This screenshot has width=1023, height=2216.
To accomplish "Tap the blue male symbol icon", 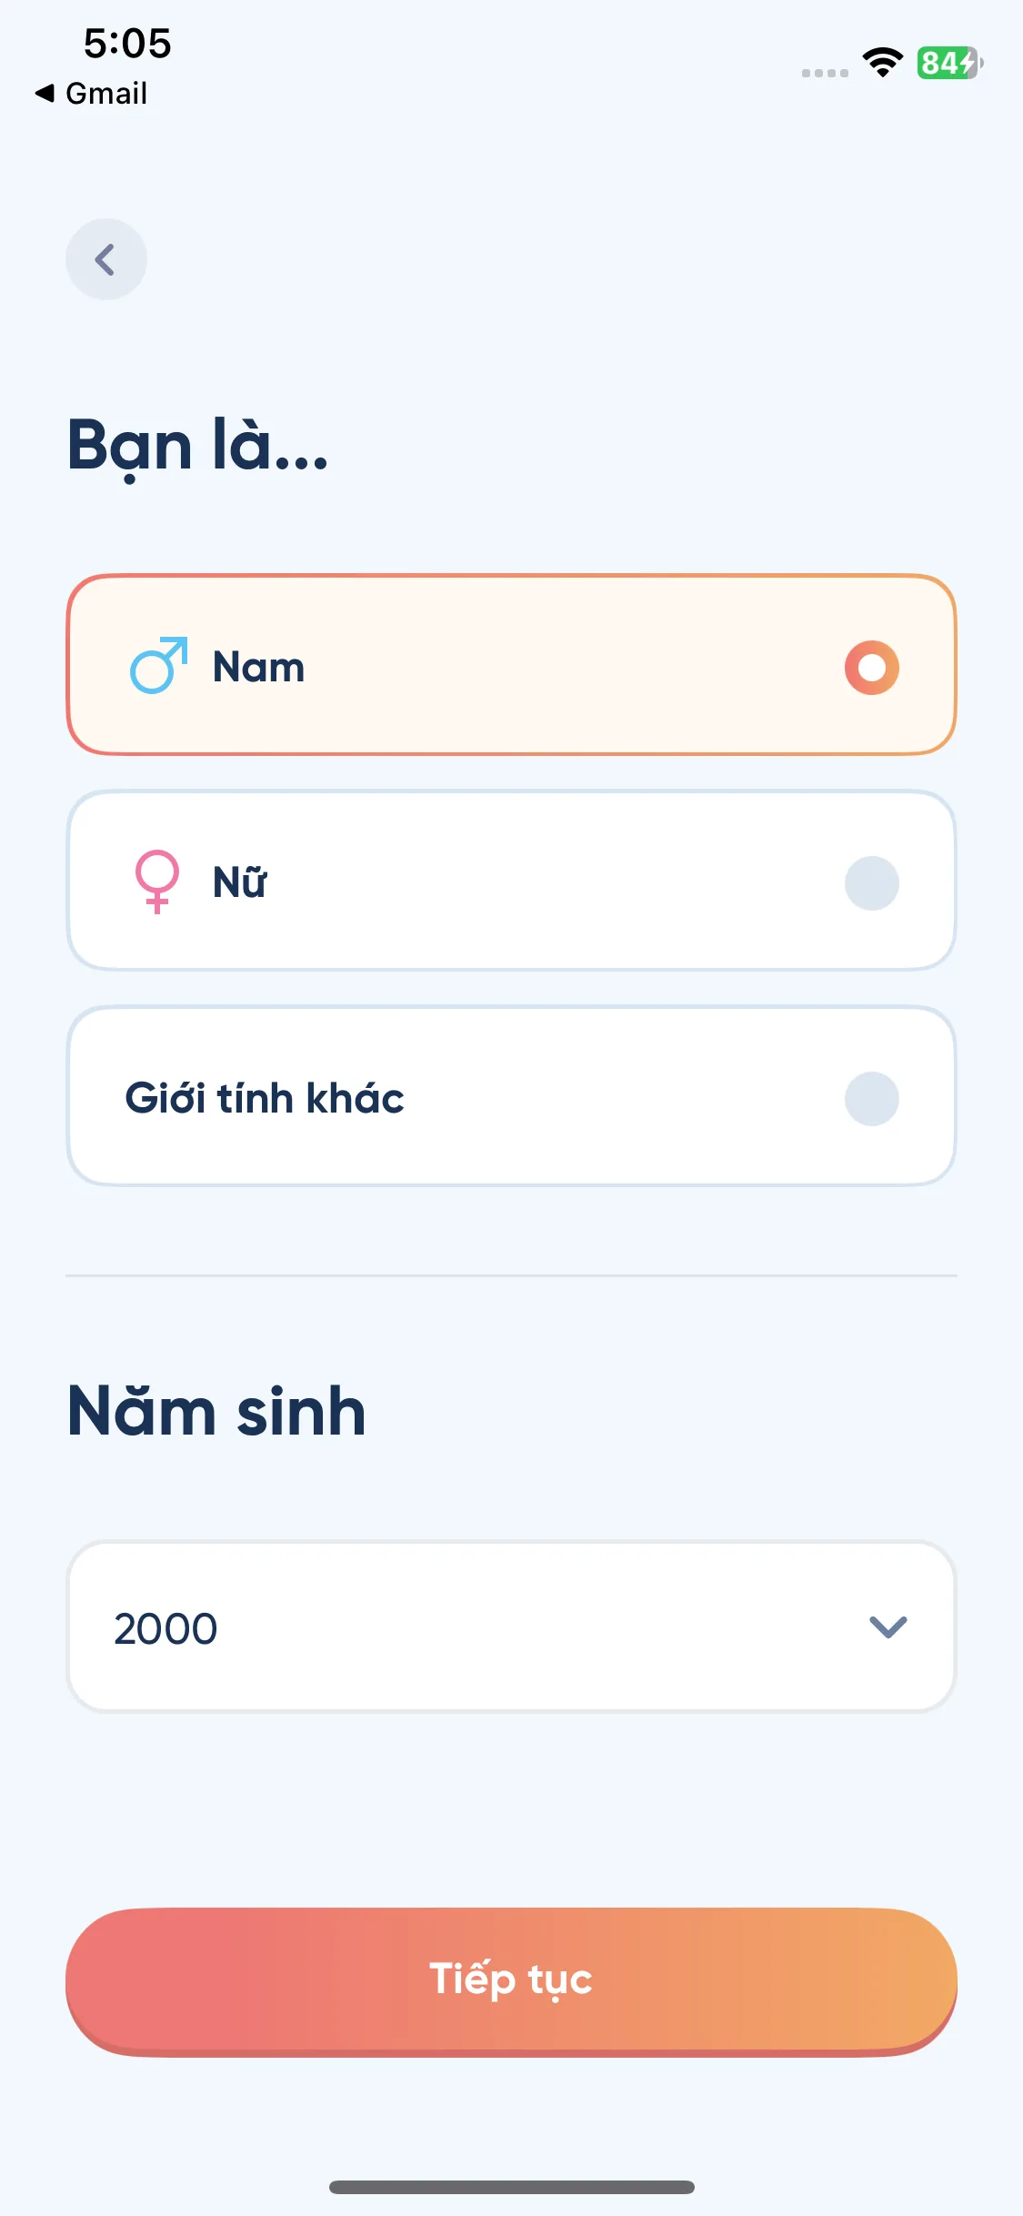I will point(158,666).
